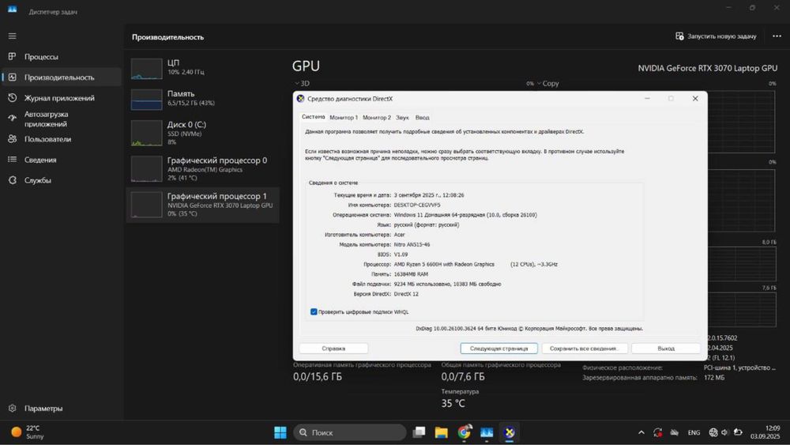The height and width of the screenshot is (445, 790).
Task: Show hidden system tray icons chevron
Action: point(641,432)
